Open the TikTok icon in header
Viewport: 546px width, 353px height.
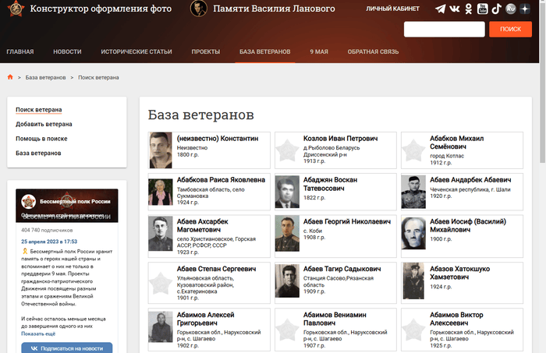click(496, 9)
